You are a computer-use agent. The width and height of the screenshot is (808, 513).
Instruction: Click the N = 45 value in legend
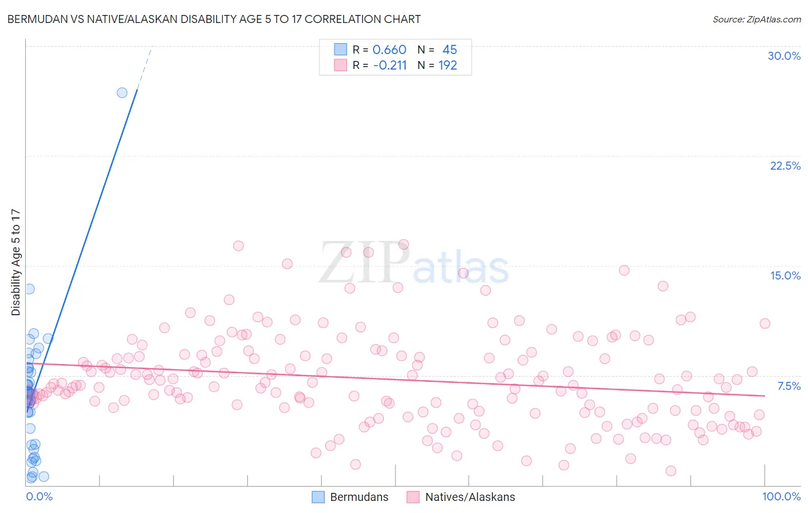(437, 49)
